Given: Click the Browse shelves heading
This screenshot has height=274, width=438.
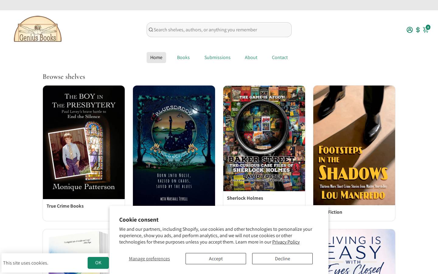Looking at the screenshot, I should (64, 77).
